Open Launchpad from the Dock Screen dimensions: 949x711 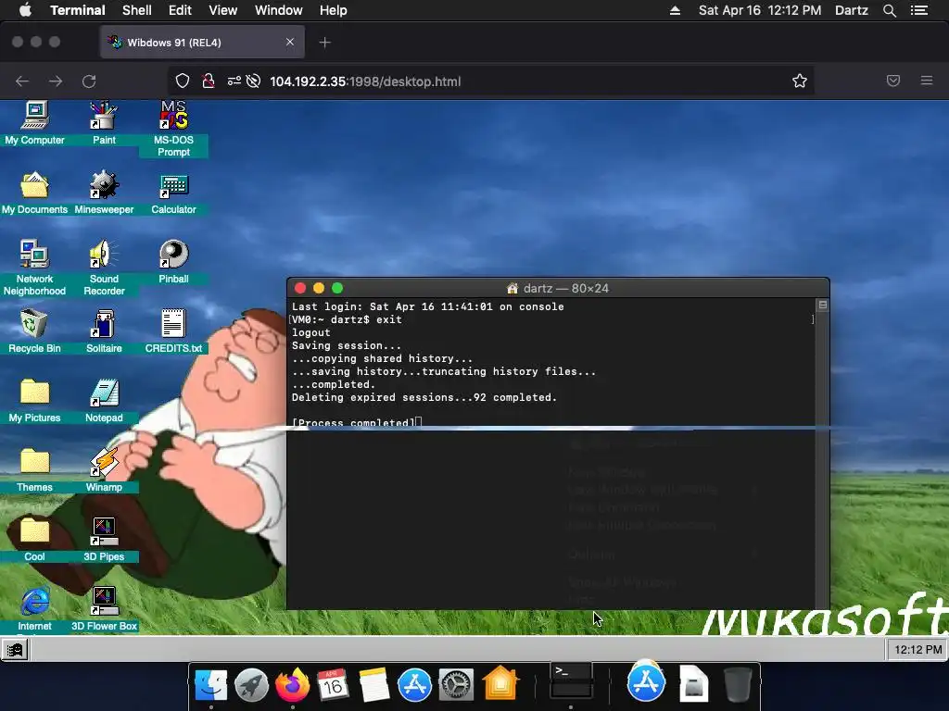coord(252,685)
